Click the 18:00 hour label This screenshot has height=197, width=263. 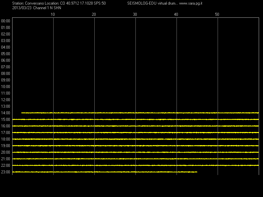click(x=6, y=139)
